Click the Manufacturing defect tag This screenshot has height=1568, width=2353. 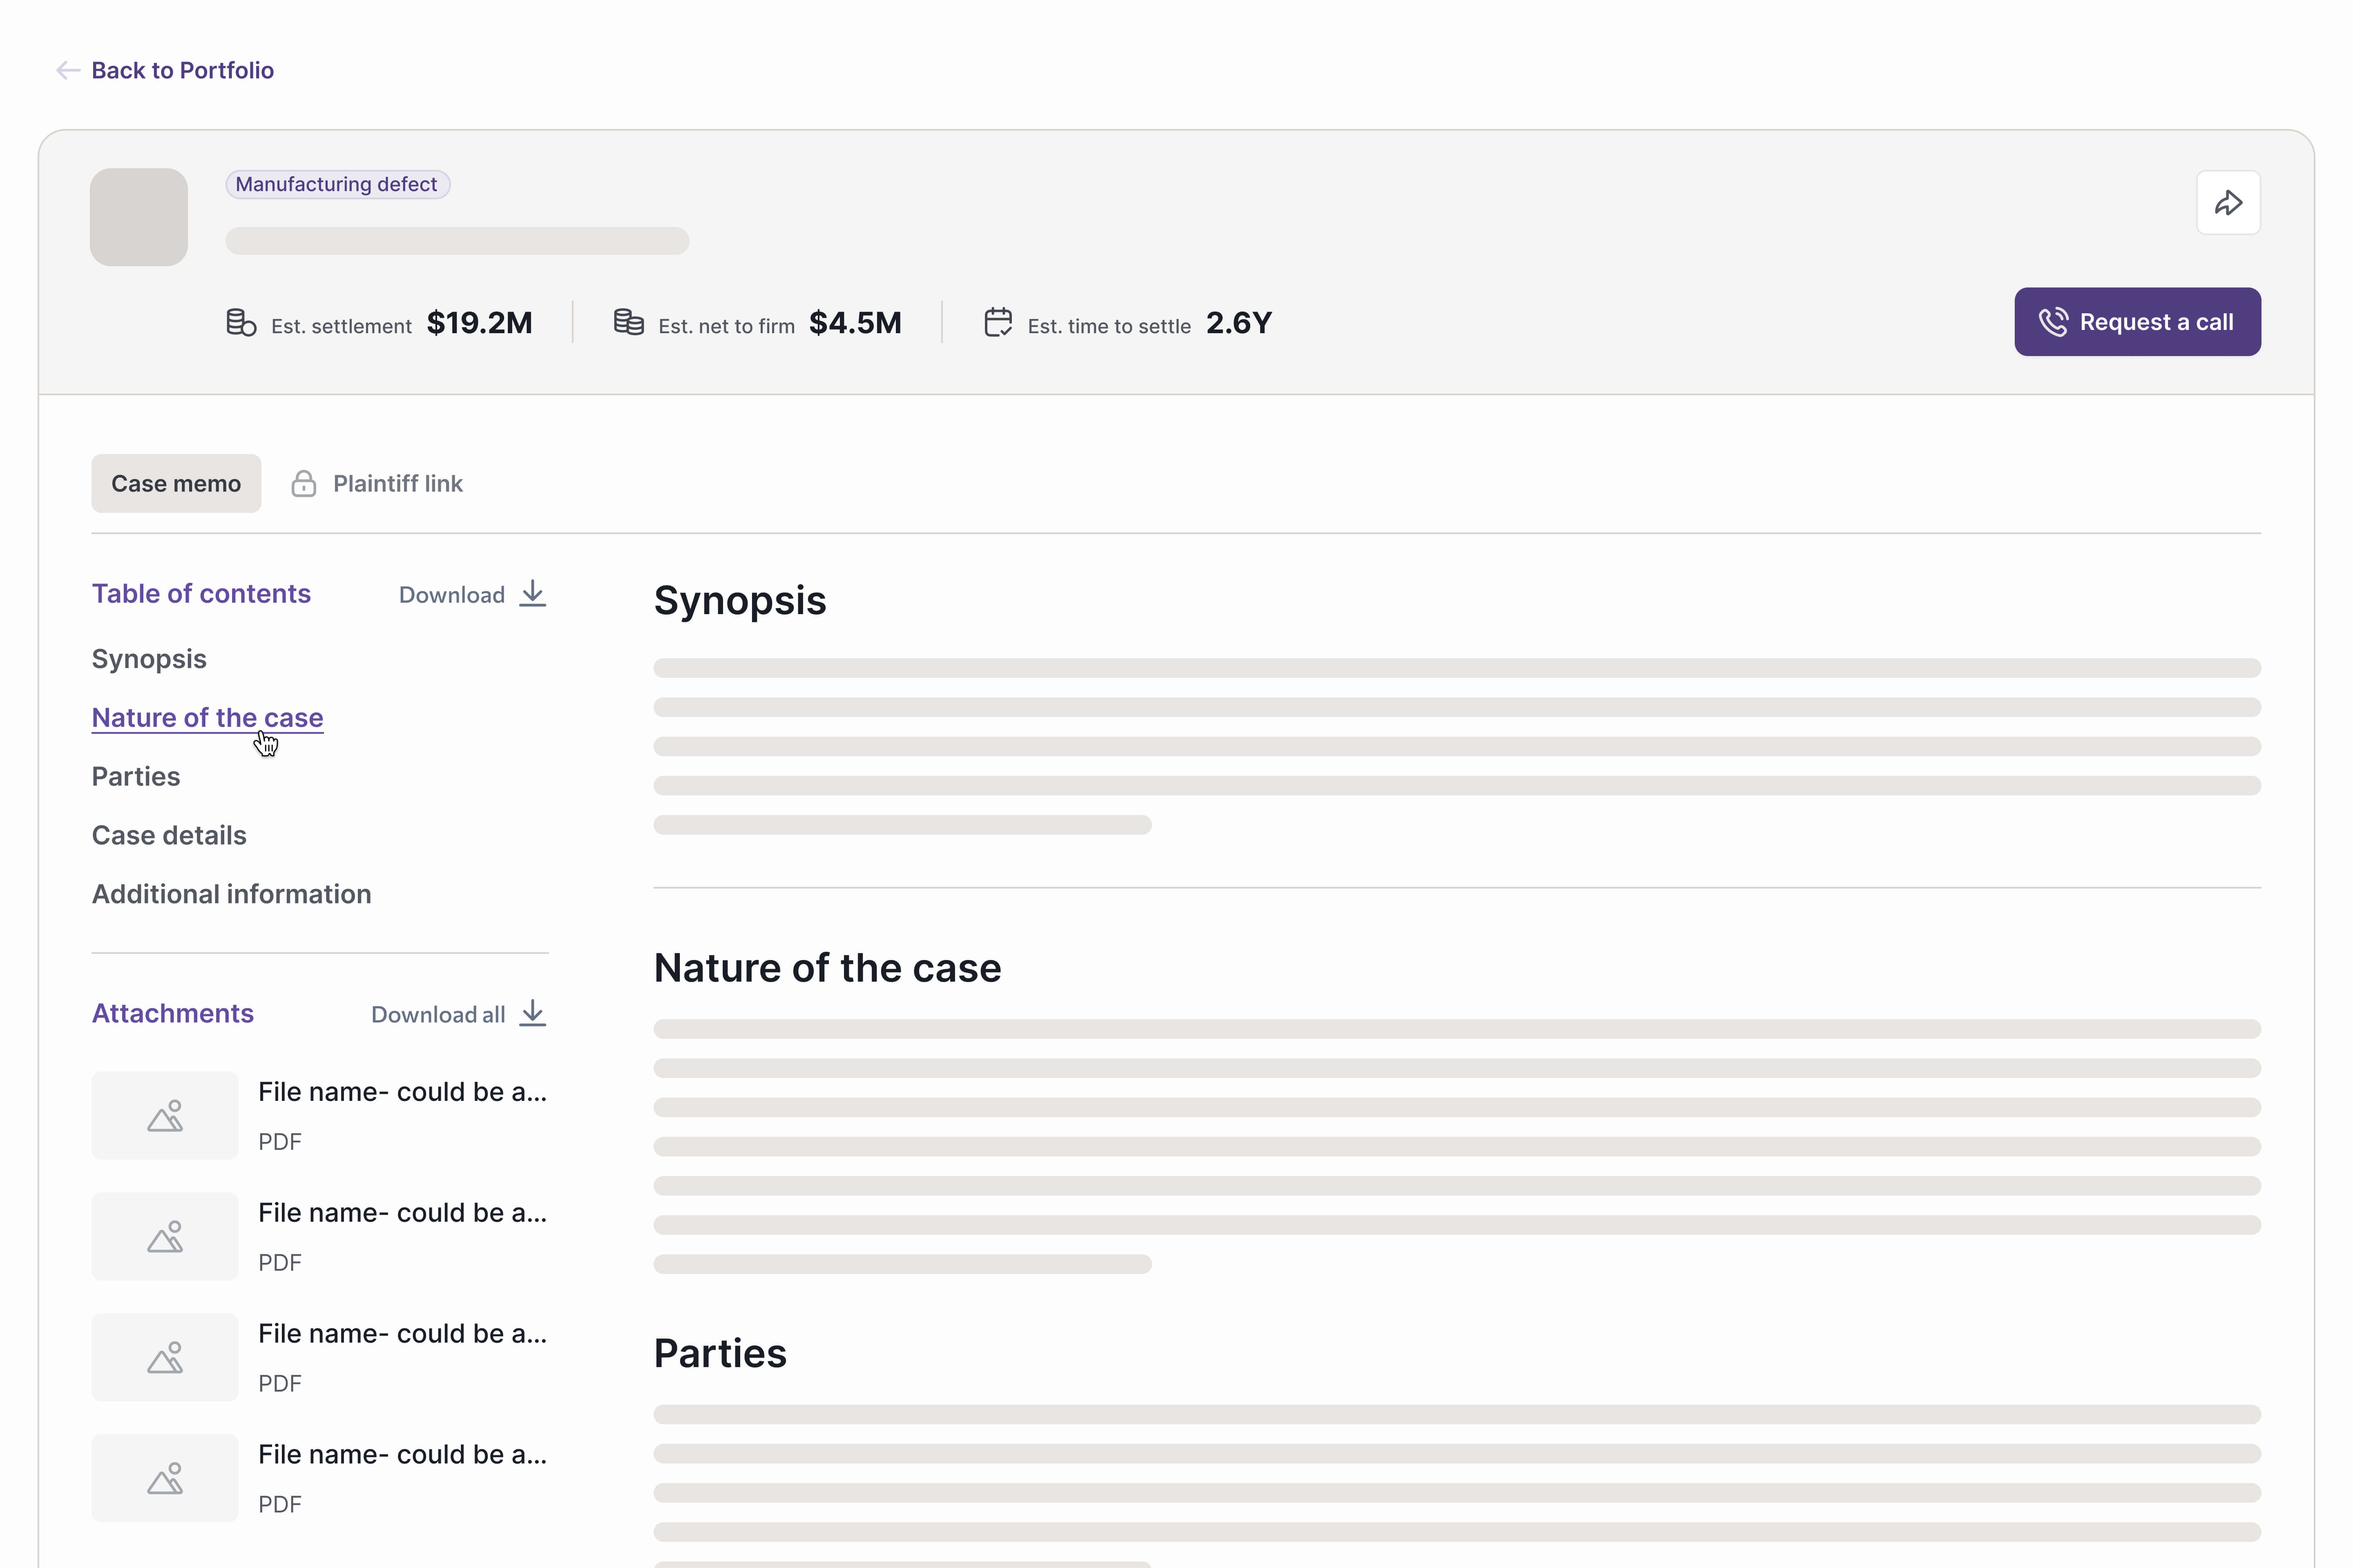point(337,185)
